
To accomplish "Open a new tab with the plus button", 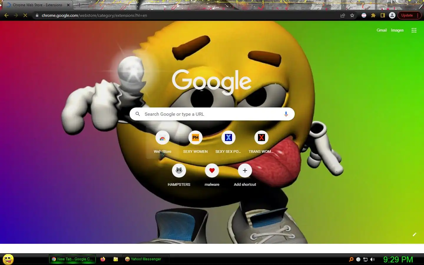I will (79, 5).
